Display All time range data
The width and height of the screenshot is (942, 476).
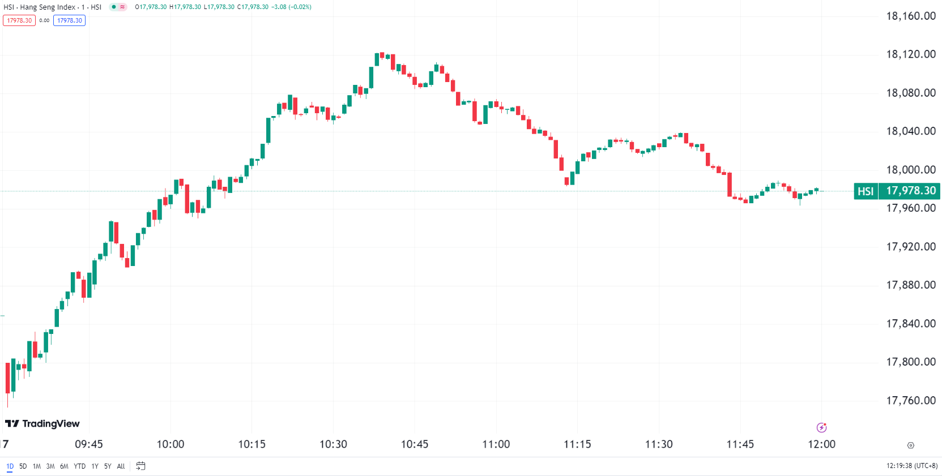tap(121, 466)
